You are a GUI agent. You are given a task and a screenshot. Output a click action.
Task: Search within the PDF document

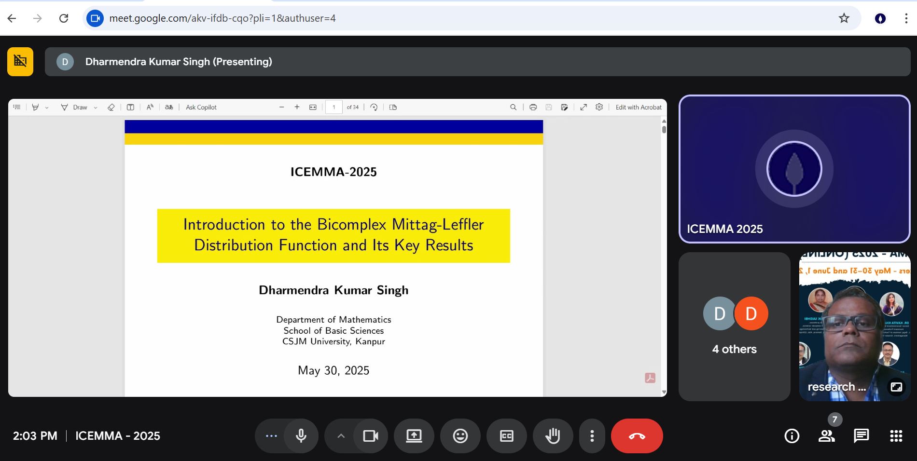pos(514,107)
